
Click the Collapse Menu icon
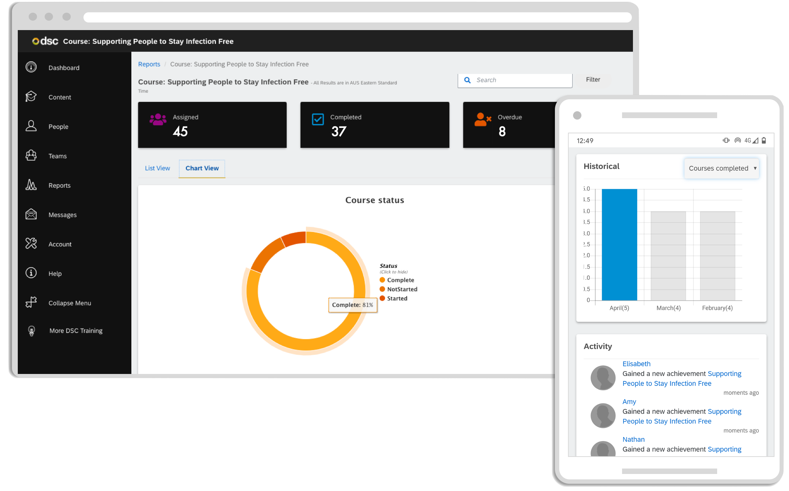tap(31, 303)
